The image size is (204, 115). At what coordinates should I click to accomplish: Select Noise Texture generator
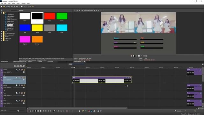[x=11, y=21]
